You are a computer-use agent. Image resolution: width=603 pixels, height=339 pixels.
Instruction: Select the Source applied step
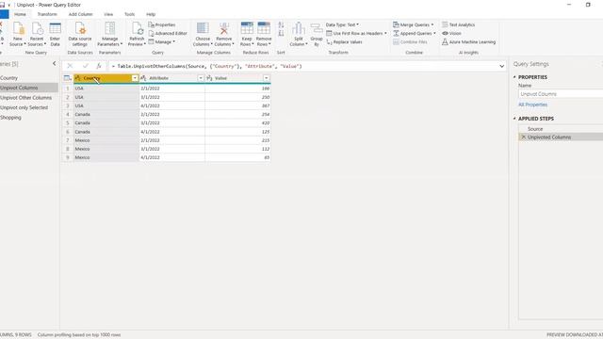tap(562, 129)
